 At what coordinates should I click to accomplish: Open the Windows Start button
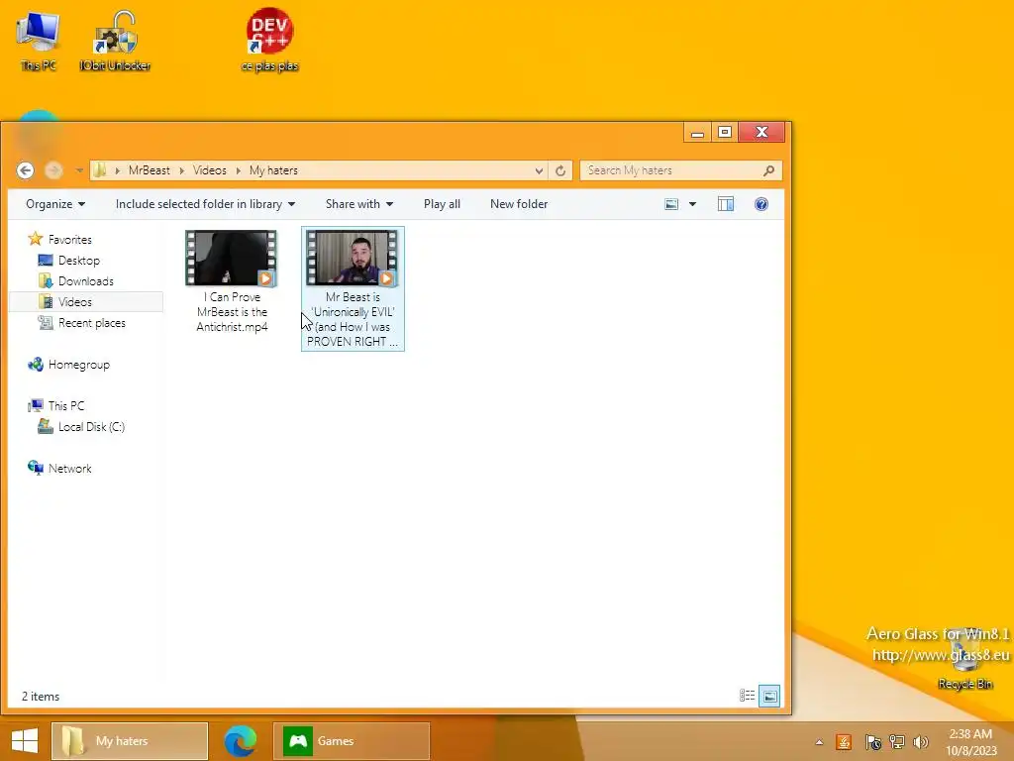(25, 741)
